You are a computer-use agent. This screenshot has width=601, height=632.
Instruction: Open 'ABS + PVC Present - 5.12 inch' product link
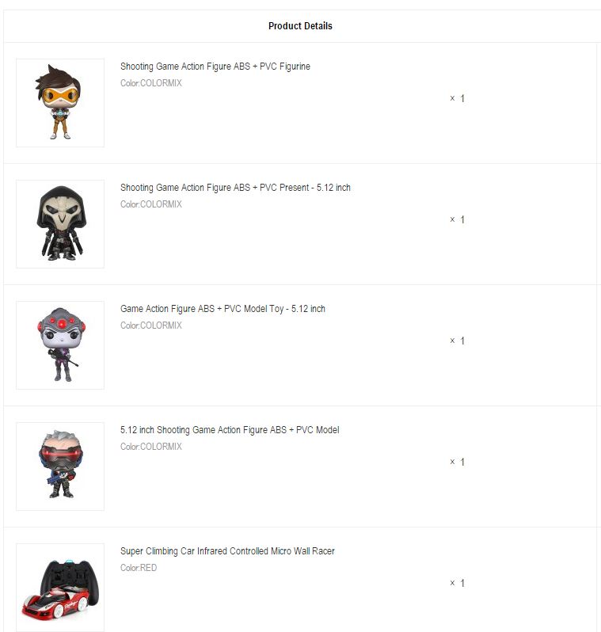235,188
